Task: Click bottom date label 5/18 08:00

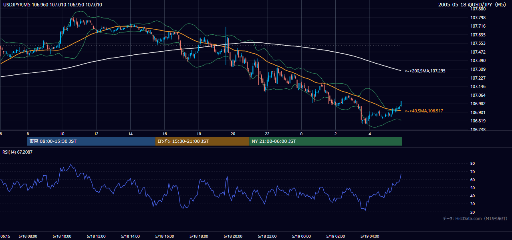Action: pos(28,236)
